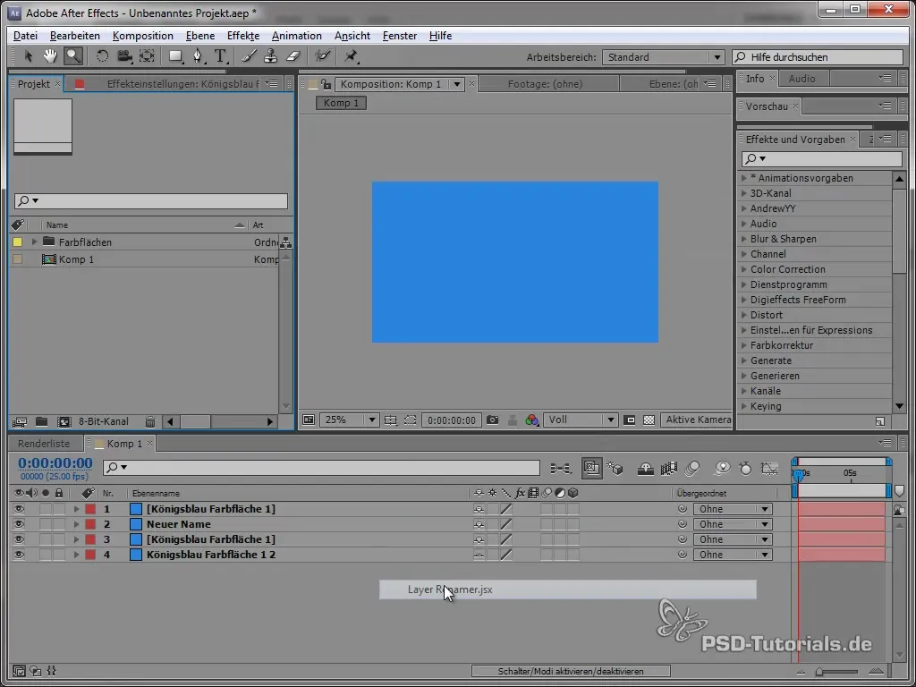The height and width of the screenshot is (687, 916).
Task: Select the Puppet Pin tool
Action: click(351, 56)
